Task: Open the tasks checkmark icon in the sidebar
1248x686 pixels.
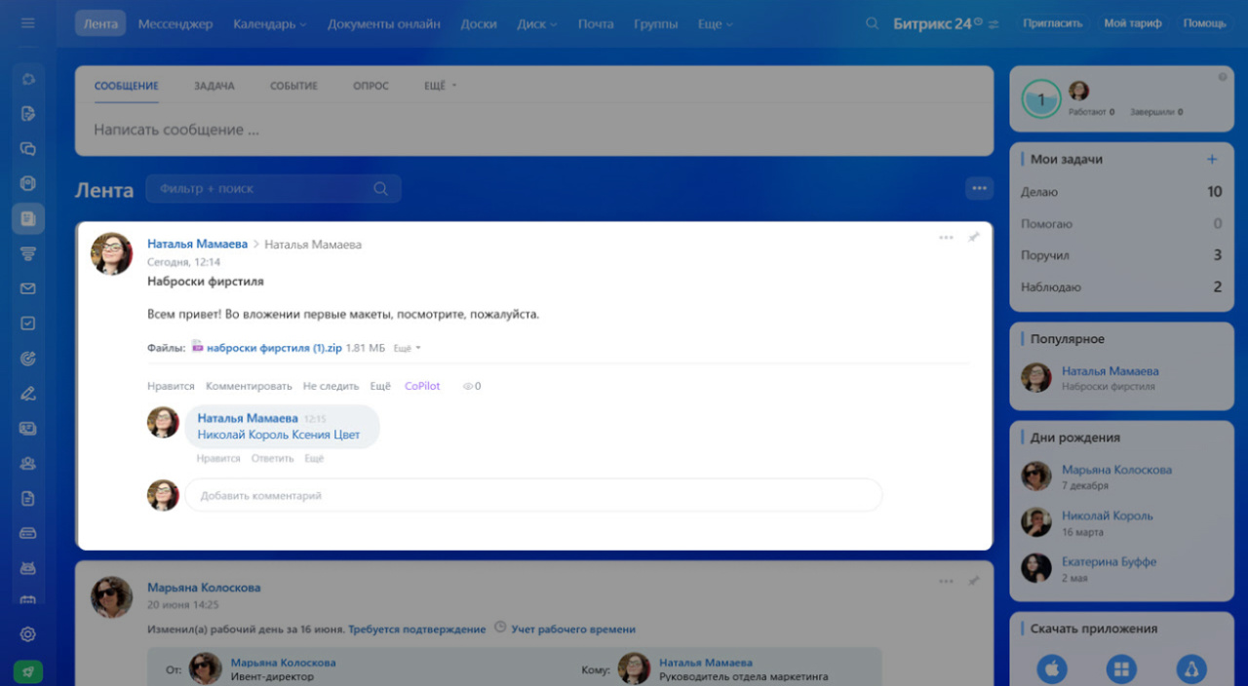Action: pyautogui.click(x=27, y=324)
